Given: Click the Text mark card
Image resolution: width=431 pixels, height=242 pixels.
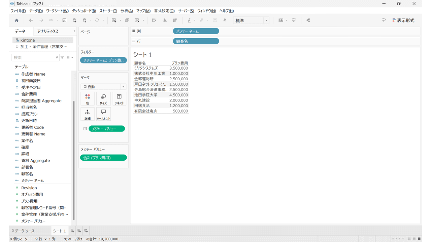Looking at the screenshot, I should pos(119,99).
